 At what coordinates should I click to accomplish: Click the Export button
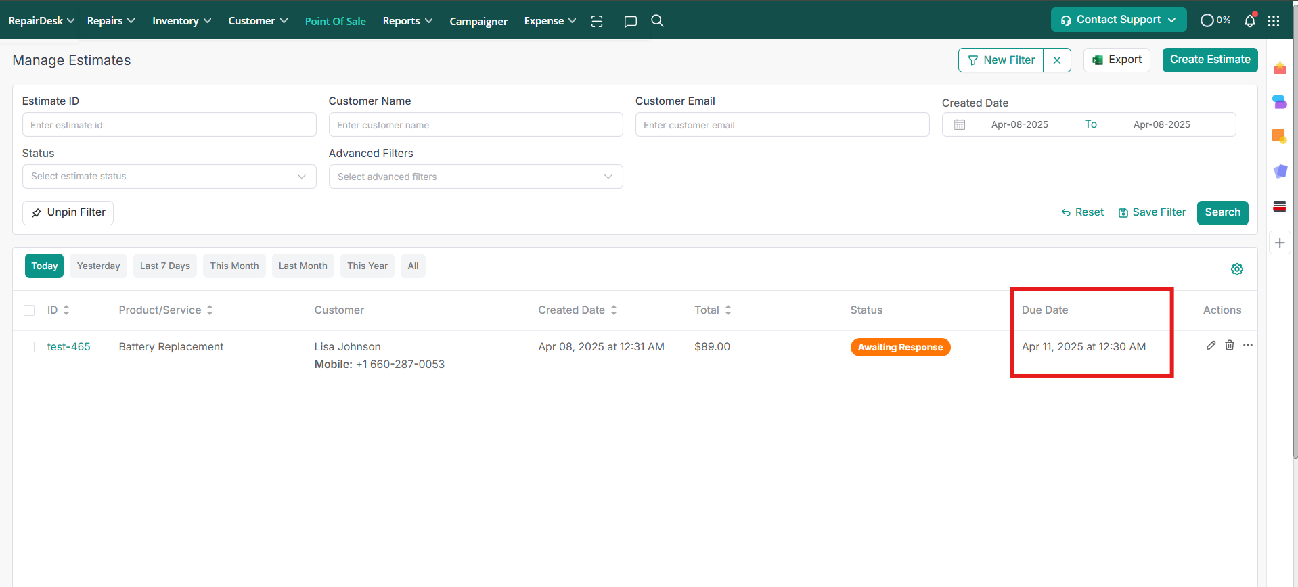(1117, 60)
